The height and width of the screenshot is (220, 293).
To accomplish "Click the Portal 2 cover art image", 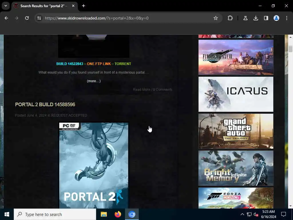I will pos(94,166).
